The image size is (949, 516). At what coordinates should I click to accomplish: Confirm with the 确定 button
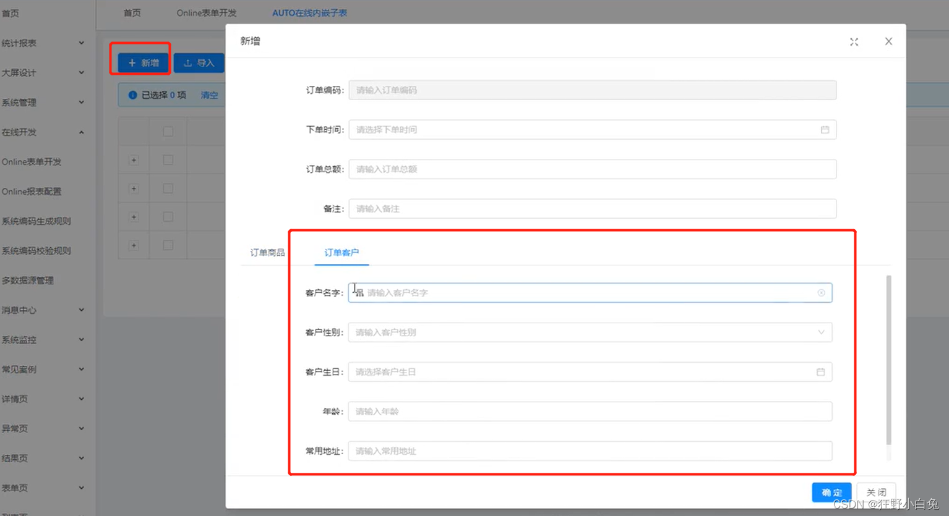[x=831, y=493]
